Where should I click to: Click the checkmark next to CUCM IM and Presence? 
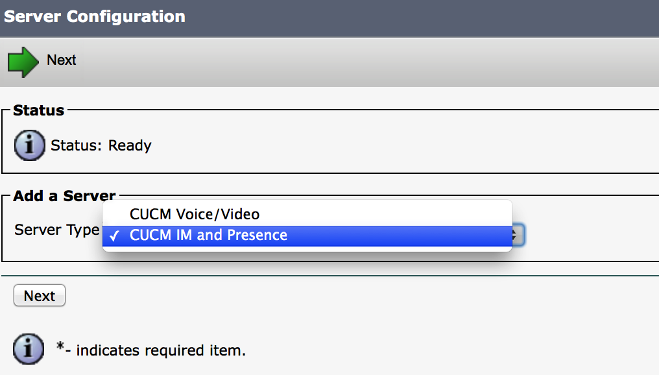pyautogui.click(x=114, y=236)
